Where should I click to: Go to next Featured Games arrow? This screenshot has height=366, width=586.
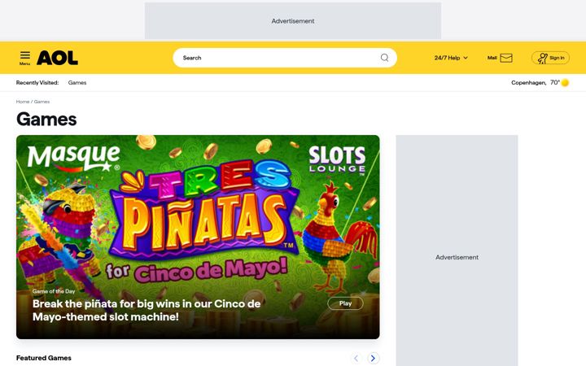point(373,358)
